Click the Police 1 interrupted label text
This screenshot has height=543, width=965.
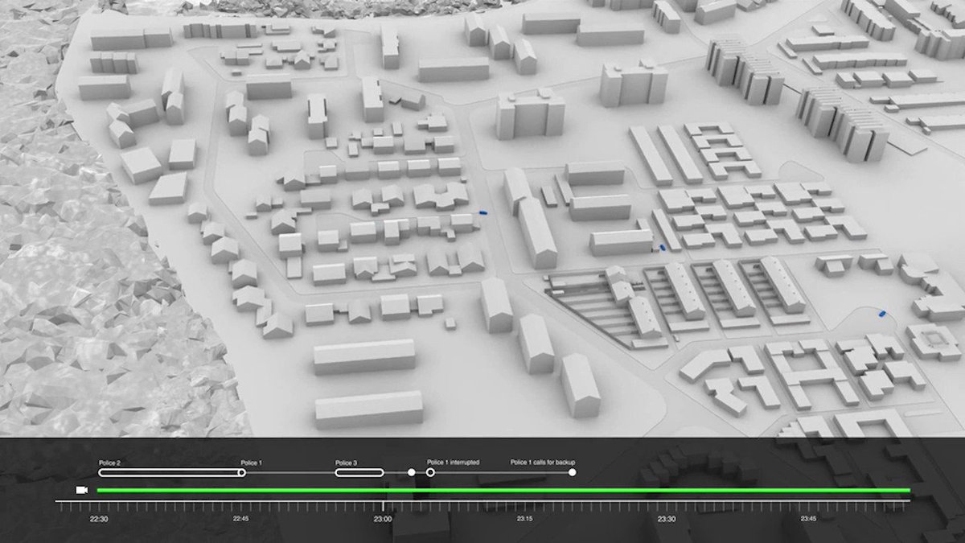453,463
